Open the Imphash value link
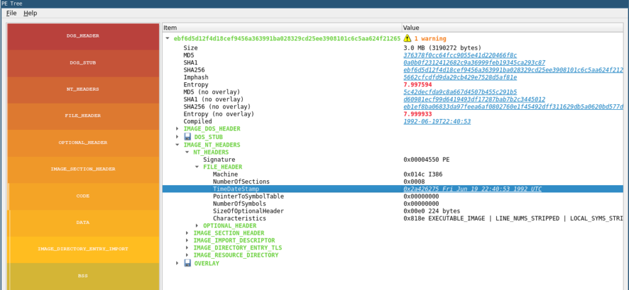Screen dimensions: 629x290 pyautogui.click(x=460, y=77)
